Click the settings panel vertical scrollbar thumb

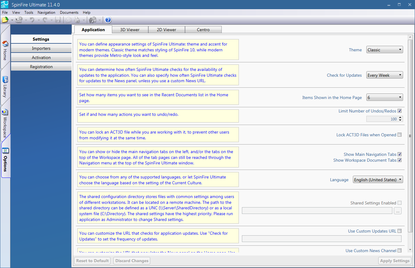[410, 136]
